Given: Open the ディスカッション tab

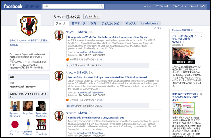Looking at the screenshot, I should [111, 23].
